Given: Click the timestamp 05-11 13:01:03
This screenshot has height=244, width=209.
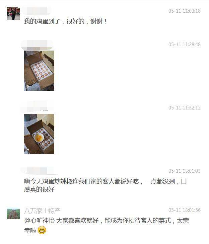Looking at the screenshot, I should tap(185, 171).
